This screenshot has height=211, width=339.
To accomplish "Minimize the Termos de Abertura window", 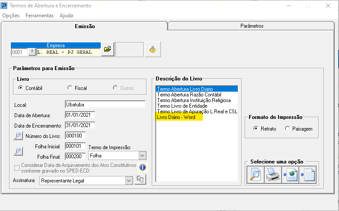I will pyautogui.click(x=289, y=6).
